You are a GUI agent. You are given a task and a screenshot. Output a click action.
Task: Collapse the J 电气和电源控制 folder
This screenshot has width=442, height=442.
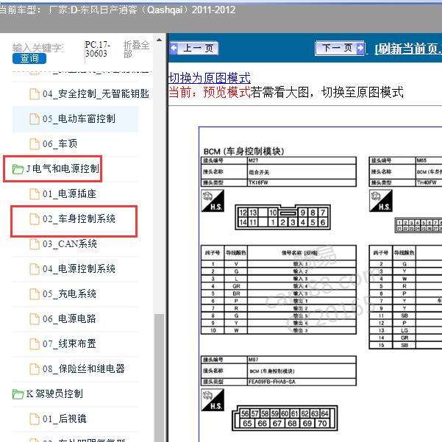[x=63, y=168]
